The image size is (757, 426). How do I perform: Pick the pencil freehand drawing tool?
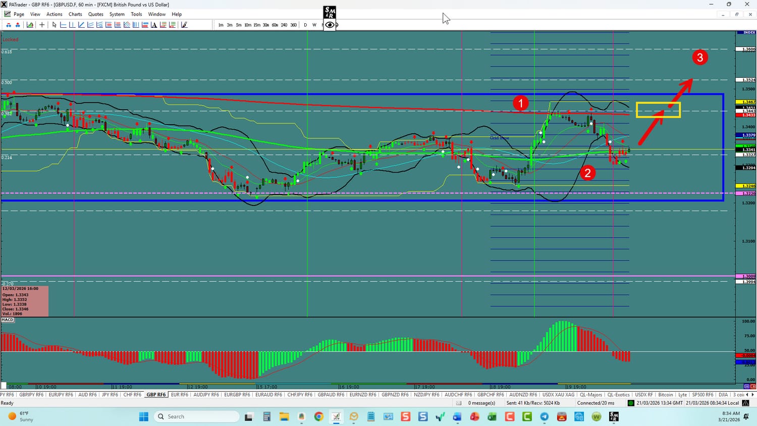click(184, 25)
